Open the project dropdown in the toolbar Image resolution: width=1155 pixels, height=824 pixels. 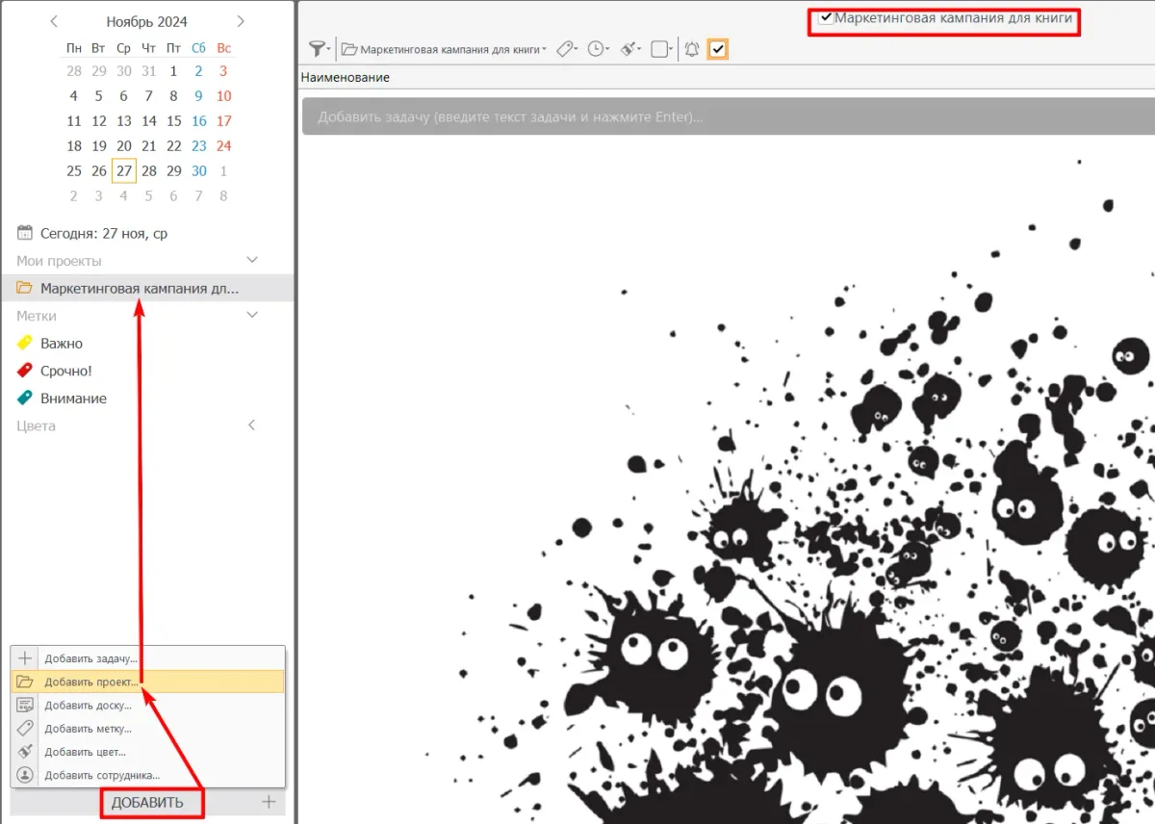(445, 49)
